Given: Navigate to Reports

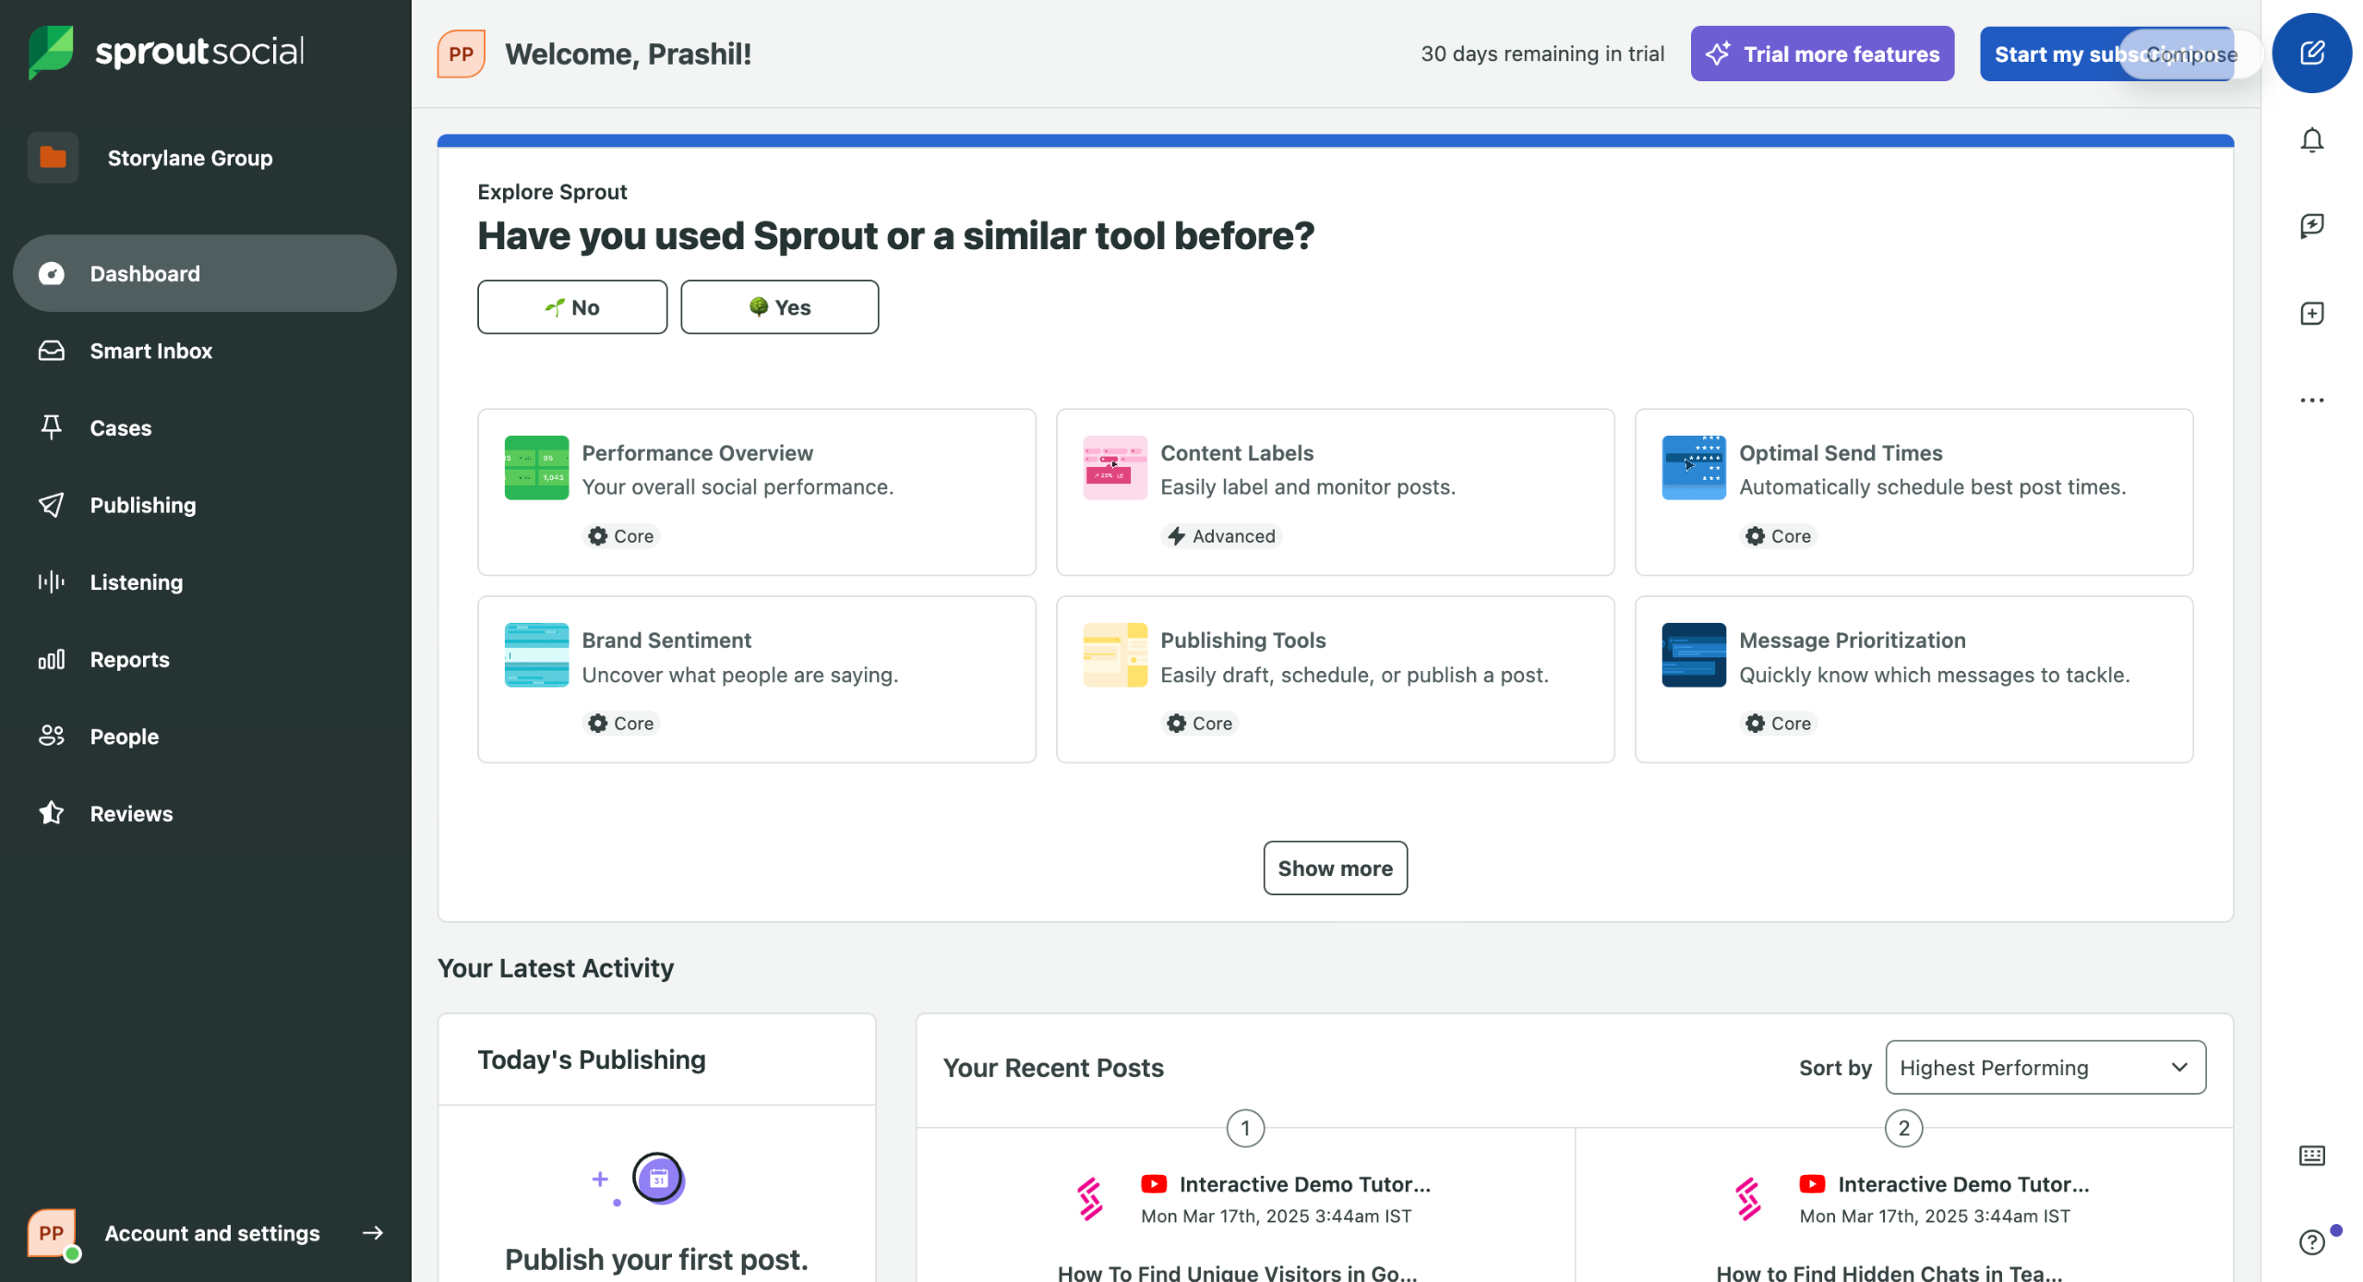Looking at the screenshot, I should [x=129, y=659].
